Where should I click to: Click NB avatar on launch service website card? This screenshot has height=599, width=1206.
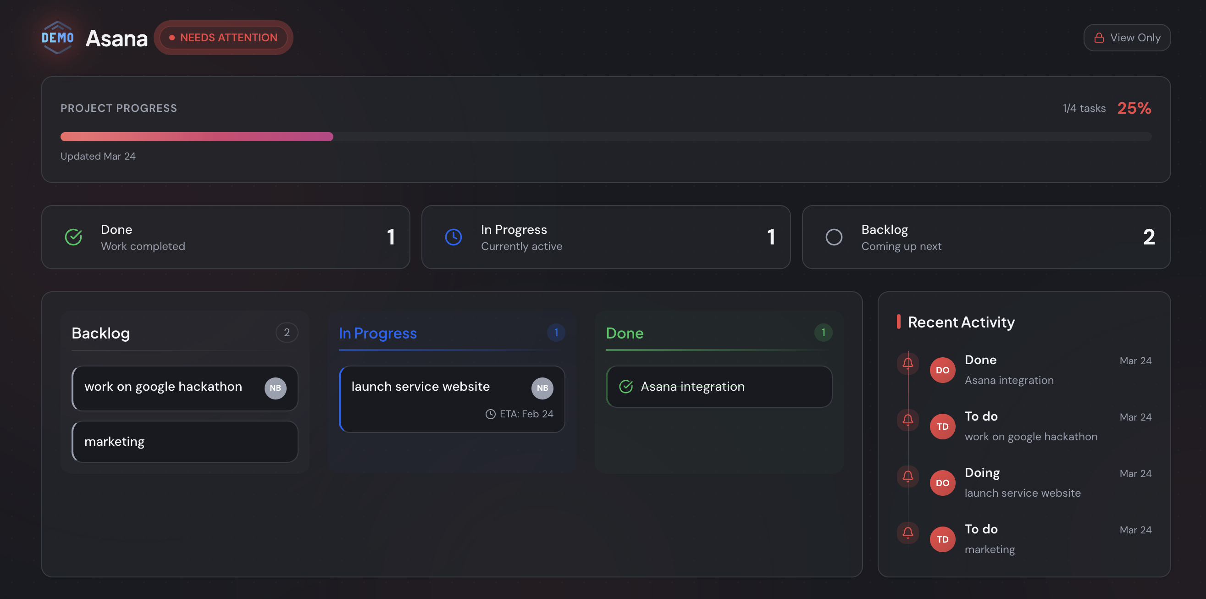[542, 388]
